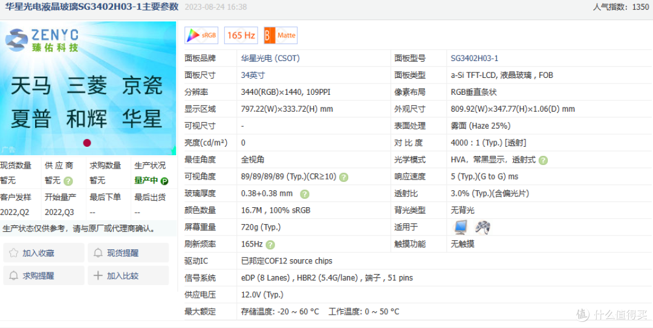Click the star icon on 加入收藏
The height and width of the screenshot is (328, 653).
(13, 252)
